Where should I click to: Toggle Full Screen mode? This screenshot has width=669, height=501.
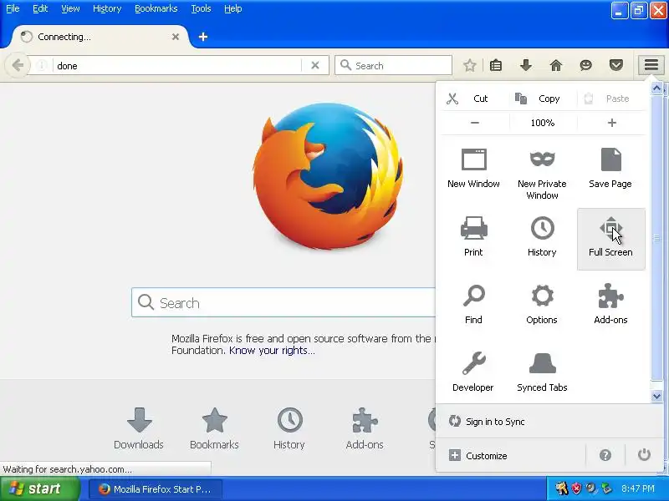(611, 239)
